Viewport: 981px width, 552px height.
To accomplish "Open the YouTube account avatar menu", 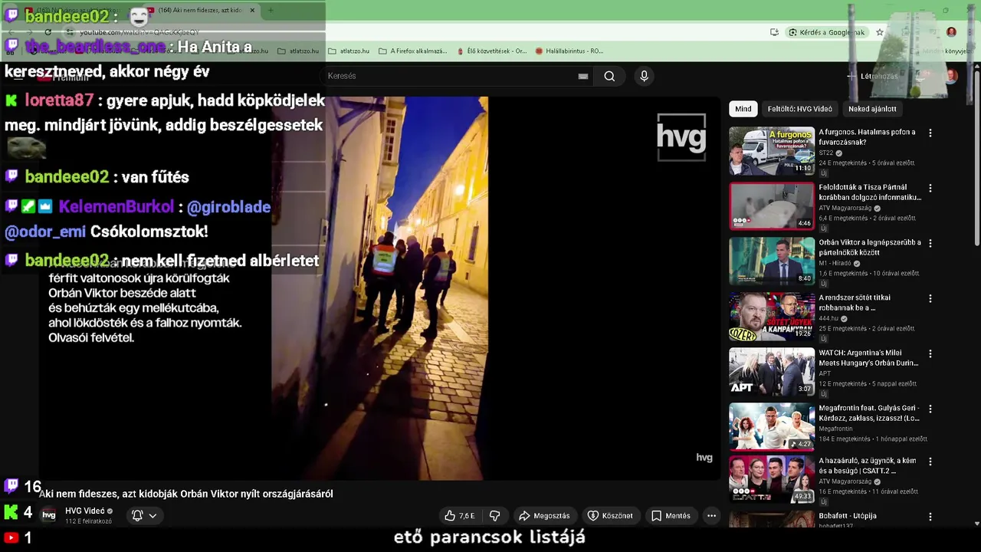I will (x=951, y=76).
